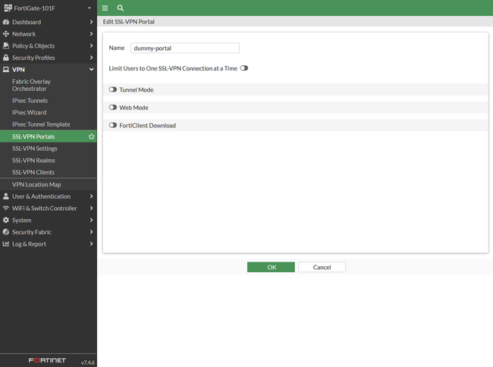The image size is (493, 367).
Task: Open SSL-VPN Clients menu item
Action: pyautogui.click(x=49, y=172)
